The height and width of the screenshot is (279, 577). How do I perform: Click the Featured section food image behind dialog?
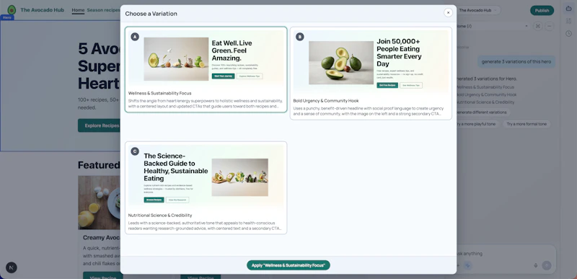(x=99, y=203)
